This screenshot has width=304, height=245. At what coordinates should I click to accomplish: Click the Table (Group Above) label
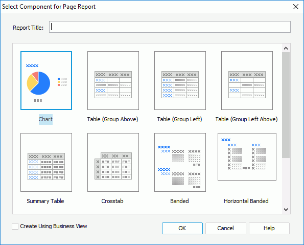tap(112, 119)
